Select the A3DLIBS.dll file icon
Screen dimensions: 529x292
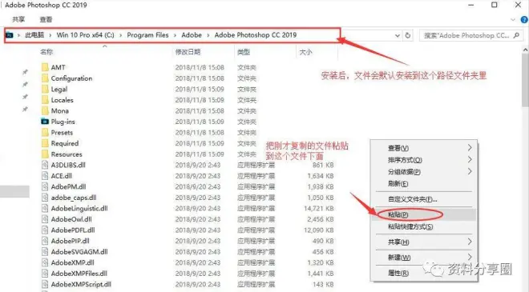(x=45, y=165)
